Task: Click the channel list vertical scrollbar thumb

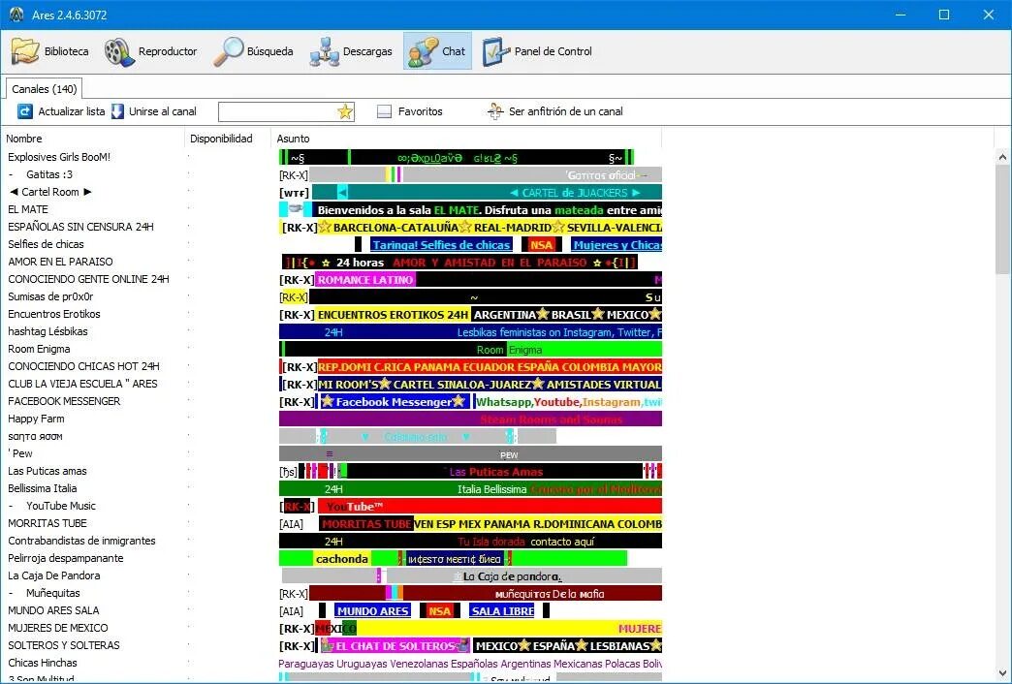Action: click(x=1002, y=219)
